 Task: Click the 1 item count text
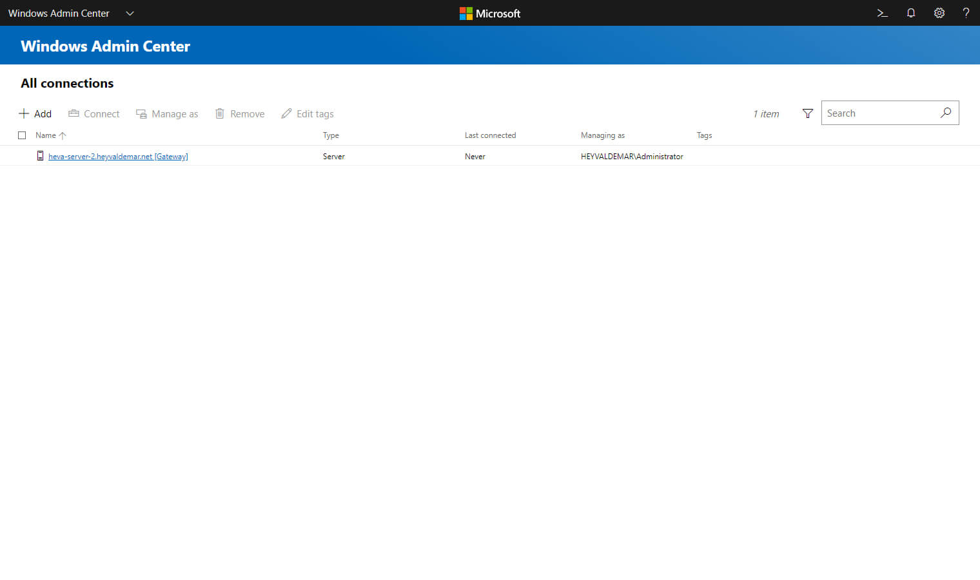[x=766, y=114]
